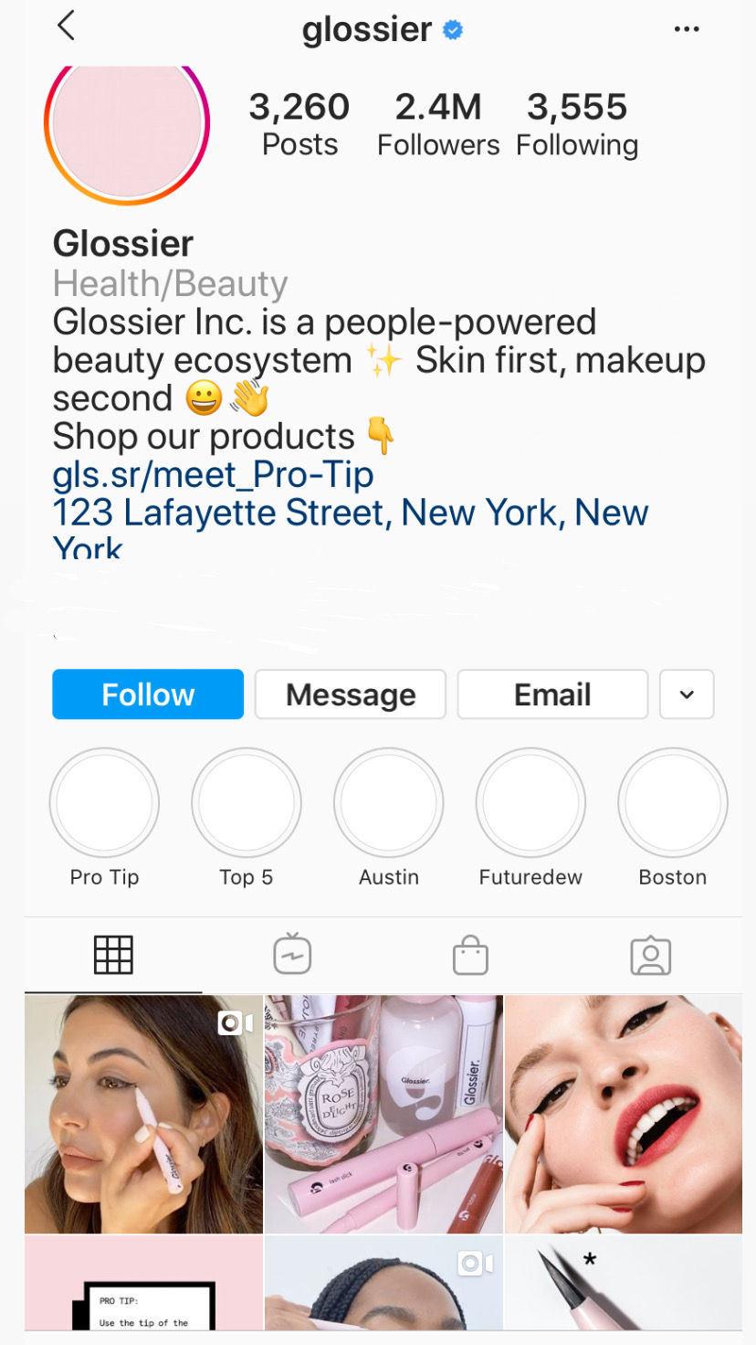Tap the Message button
The width and height of the screenshot is (756, 1345).
[351, 694]
